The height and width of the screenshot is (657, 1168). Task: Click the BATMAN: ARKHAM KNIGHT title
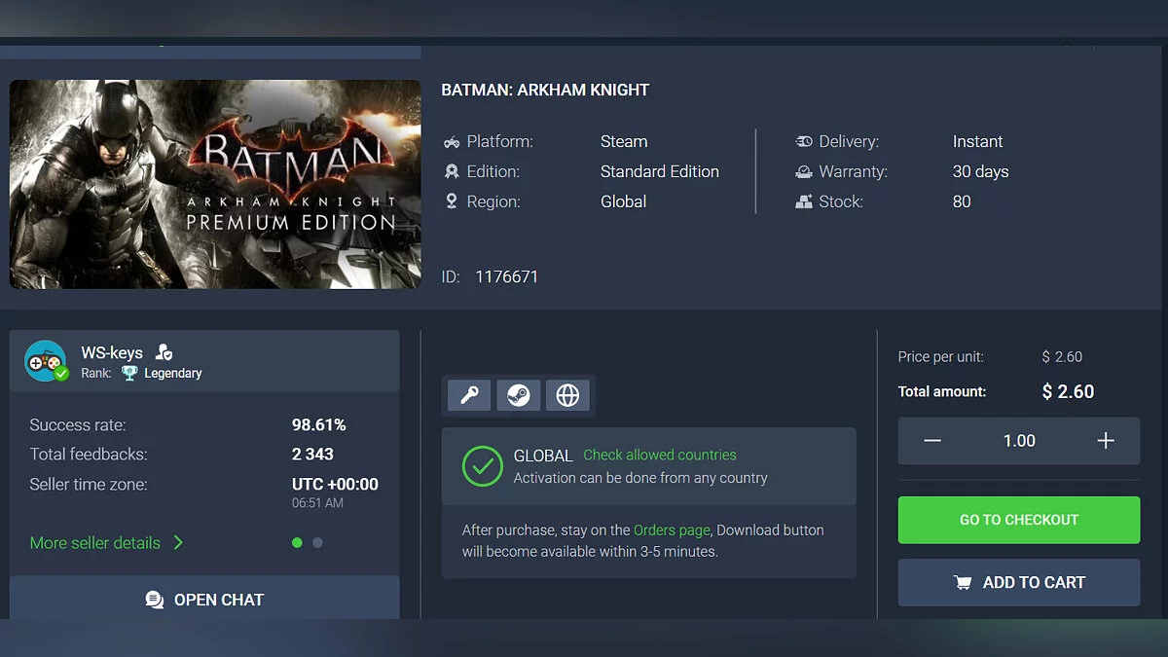(545, 91)
